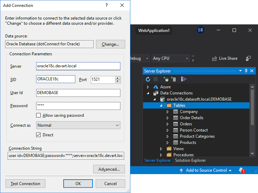
Task: Expand the Products table node
Action: 168,143
